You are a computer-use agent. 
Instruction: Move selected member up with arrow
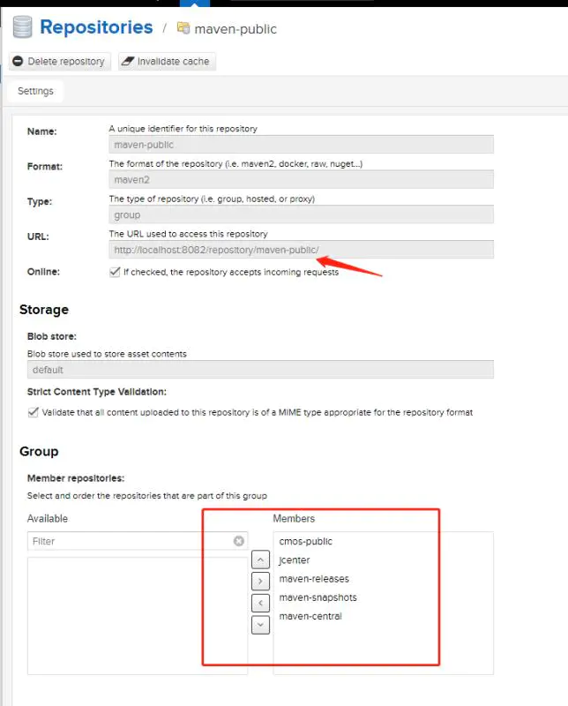260,560
